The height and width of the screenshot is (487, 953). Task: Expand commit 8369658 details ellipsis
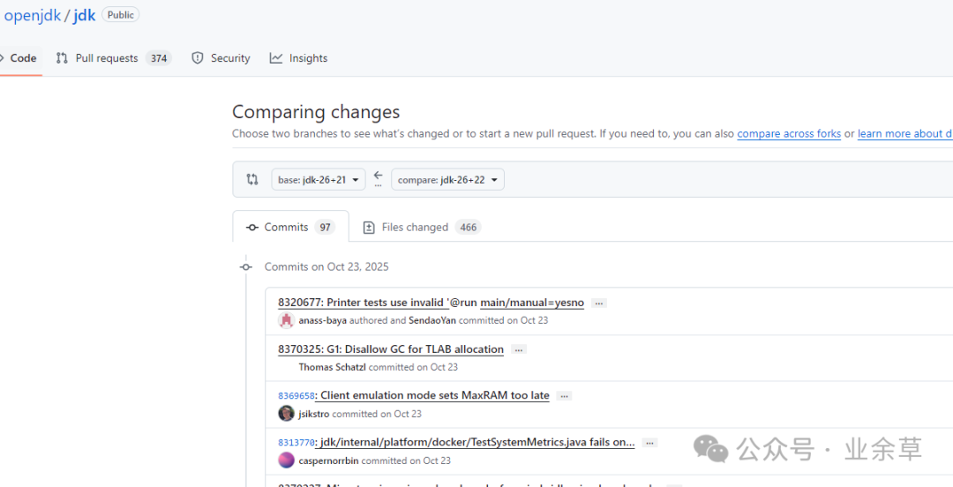pos(564,396)
